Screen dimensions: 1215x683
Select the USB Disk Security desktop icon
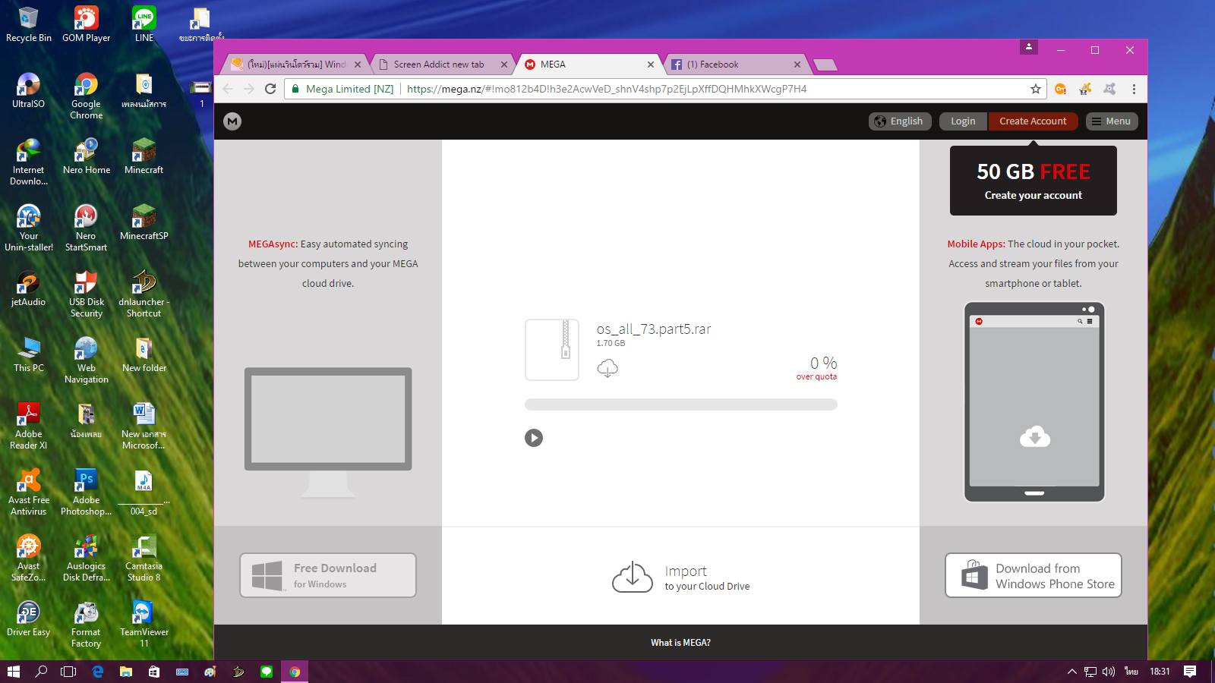pyautogui.click(x=86, y=294)
